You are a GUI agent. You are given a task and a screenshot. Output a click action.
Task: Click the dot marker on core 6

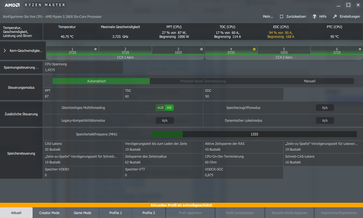360,49
